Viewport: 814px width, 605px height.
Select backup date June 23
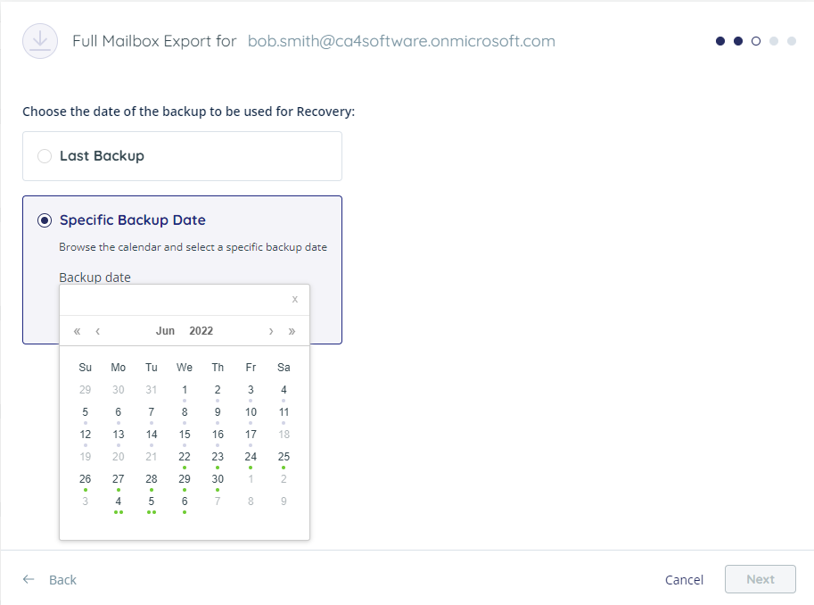(x=218, y=457)
